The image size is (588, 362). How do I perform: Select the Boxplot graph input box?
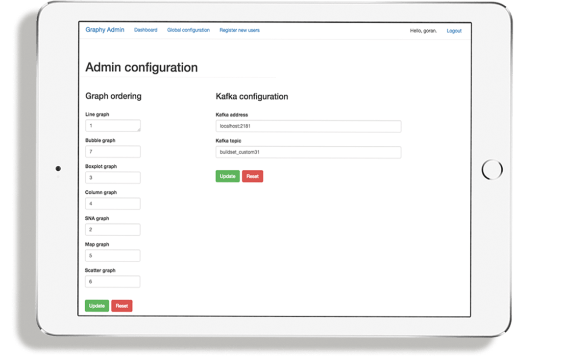click(x=112, y=178)
